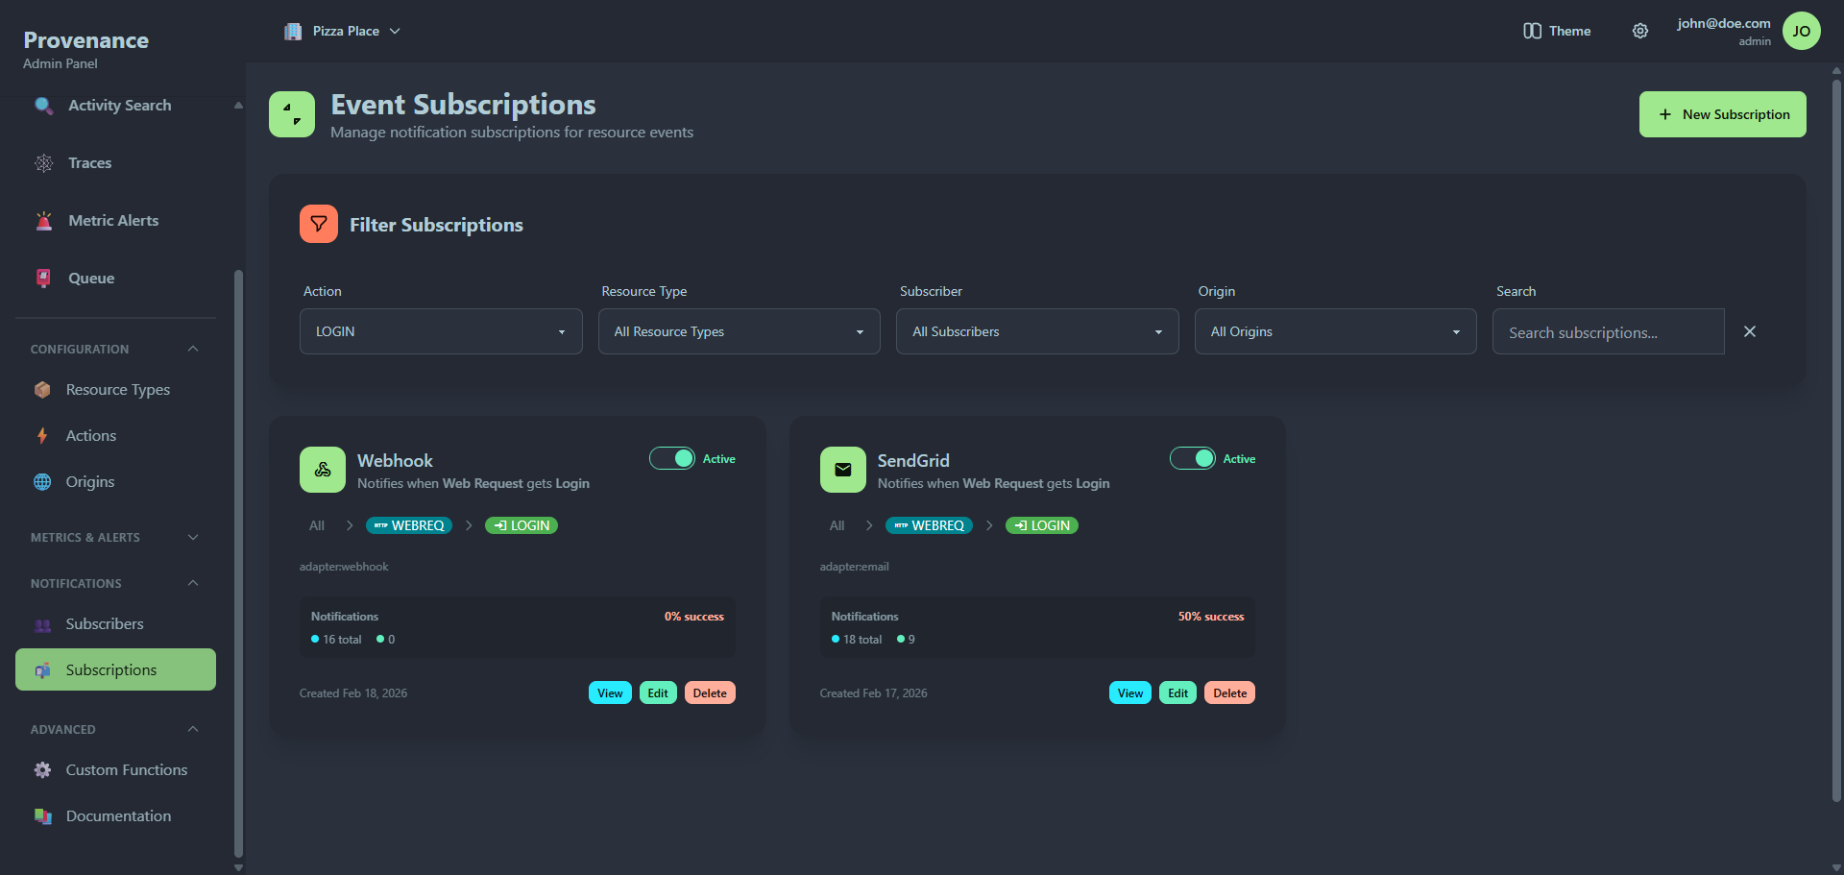The image size is (1844, 875).
Task: Open the Action filter dropdown
Action: [x=440, y=330]
